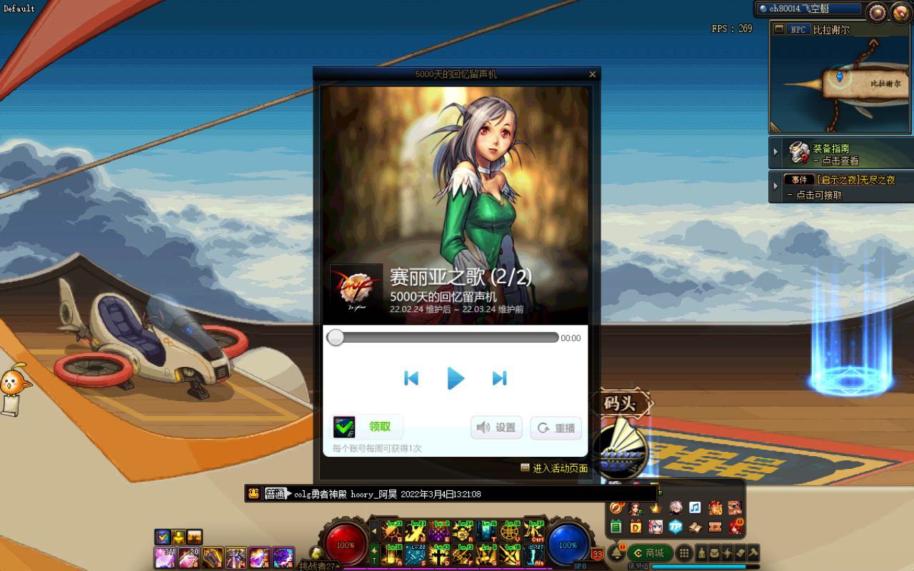Click the Seria album artwork
This screenshot has width=914, height=571.
pyautogui.click(x=455, y=206)
